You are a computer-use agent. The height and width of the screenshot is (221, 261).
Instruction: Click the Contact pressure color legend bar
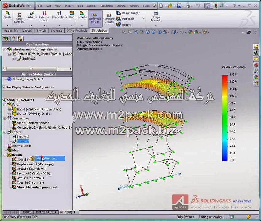click(225, 118)
